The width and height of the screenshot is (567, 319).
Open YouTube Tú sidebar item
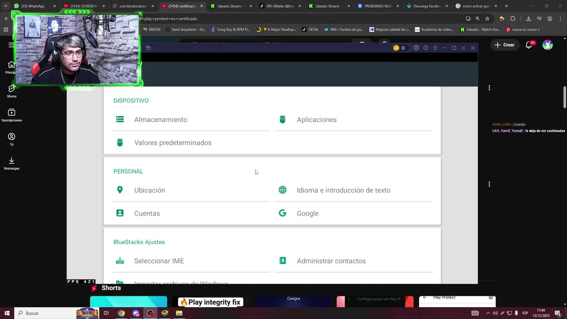tap(12, 140)
